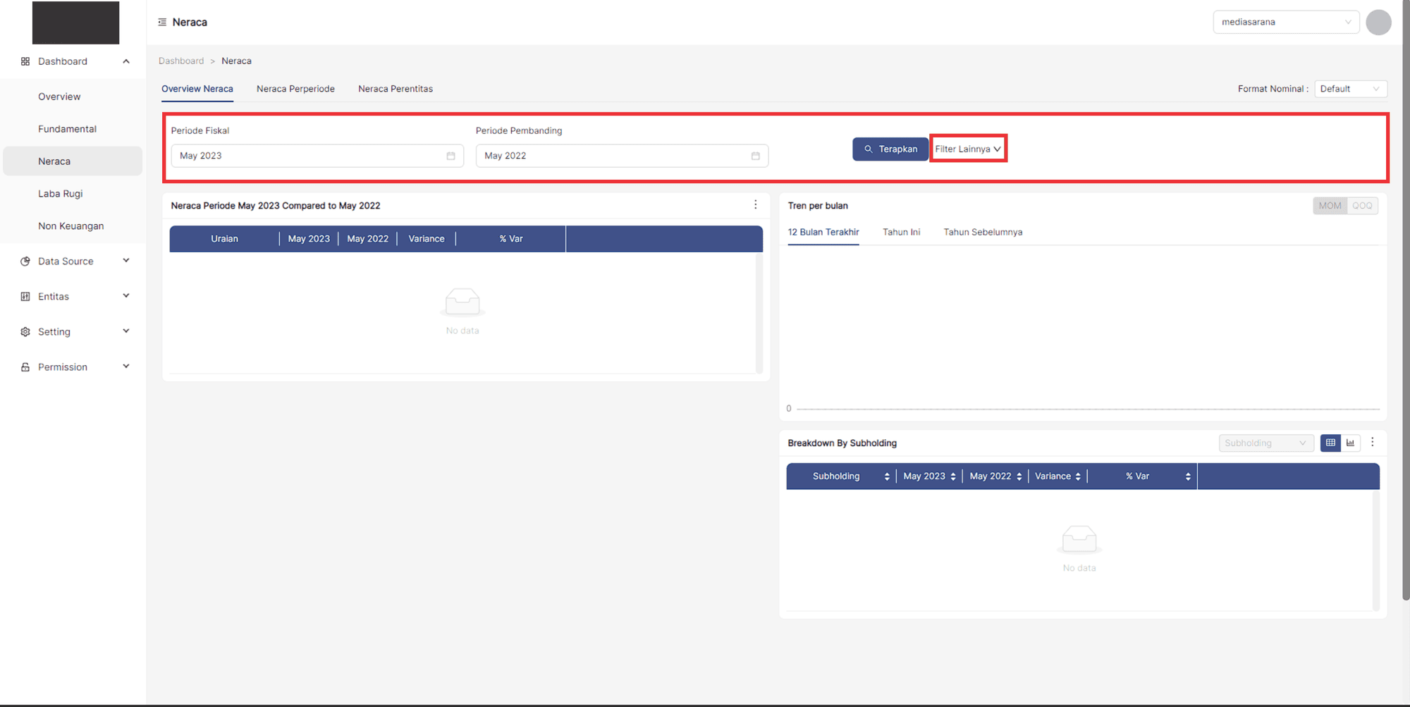Open calendar icon in Periode Pembanding field

tap(755, 156)
